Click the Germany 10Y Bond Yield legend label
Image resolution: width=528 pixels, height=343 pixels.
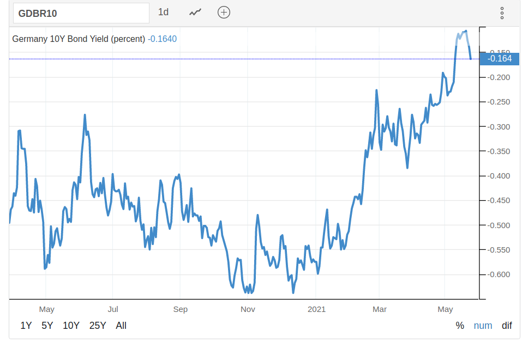pos(79,39)
